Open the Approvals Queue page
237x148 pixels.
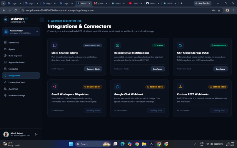pos(21,62)
